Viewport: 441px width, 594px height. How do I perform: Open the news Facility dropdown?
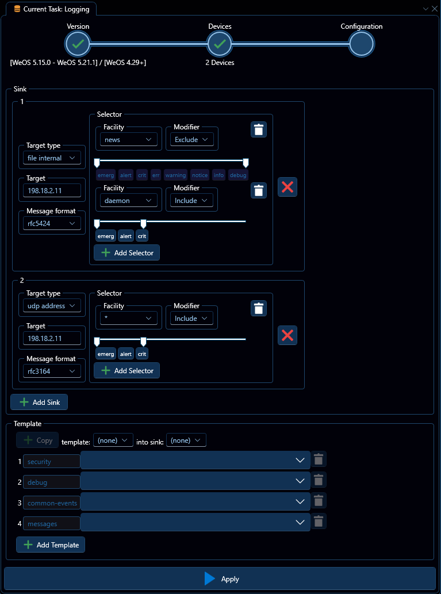pos(129,139)
